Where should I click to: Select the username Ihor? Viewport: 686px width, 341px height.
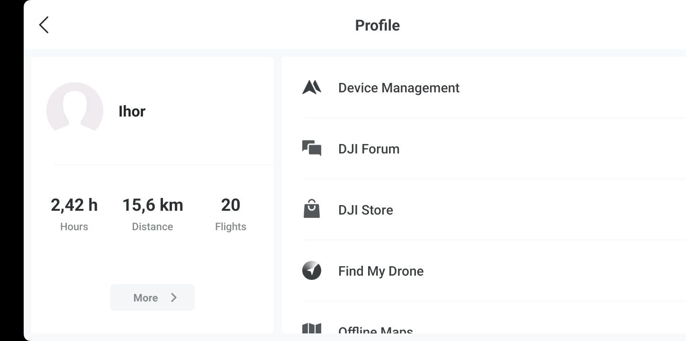tap(132, 111)
